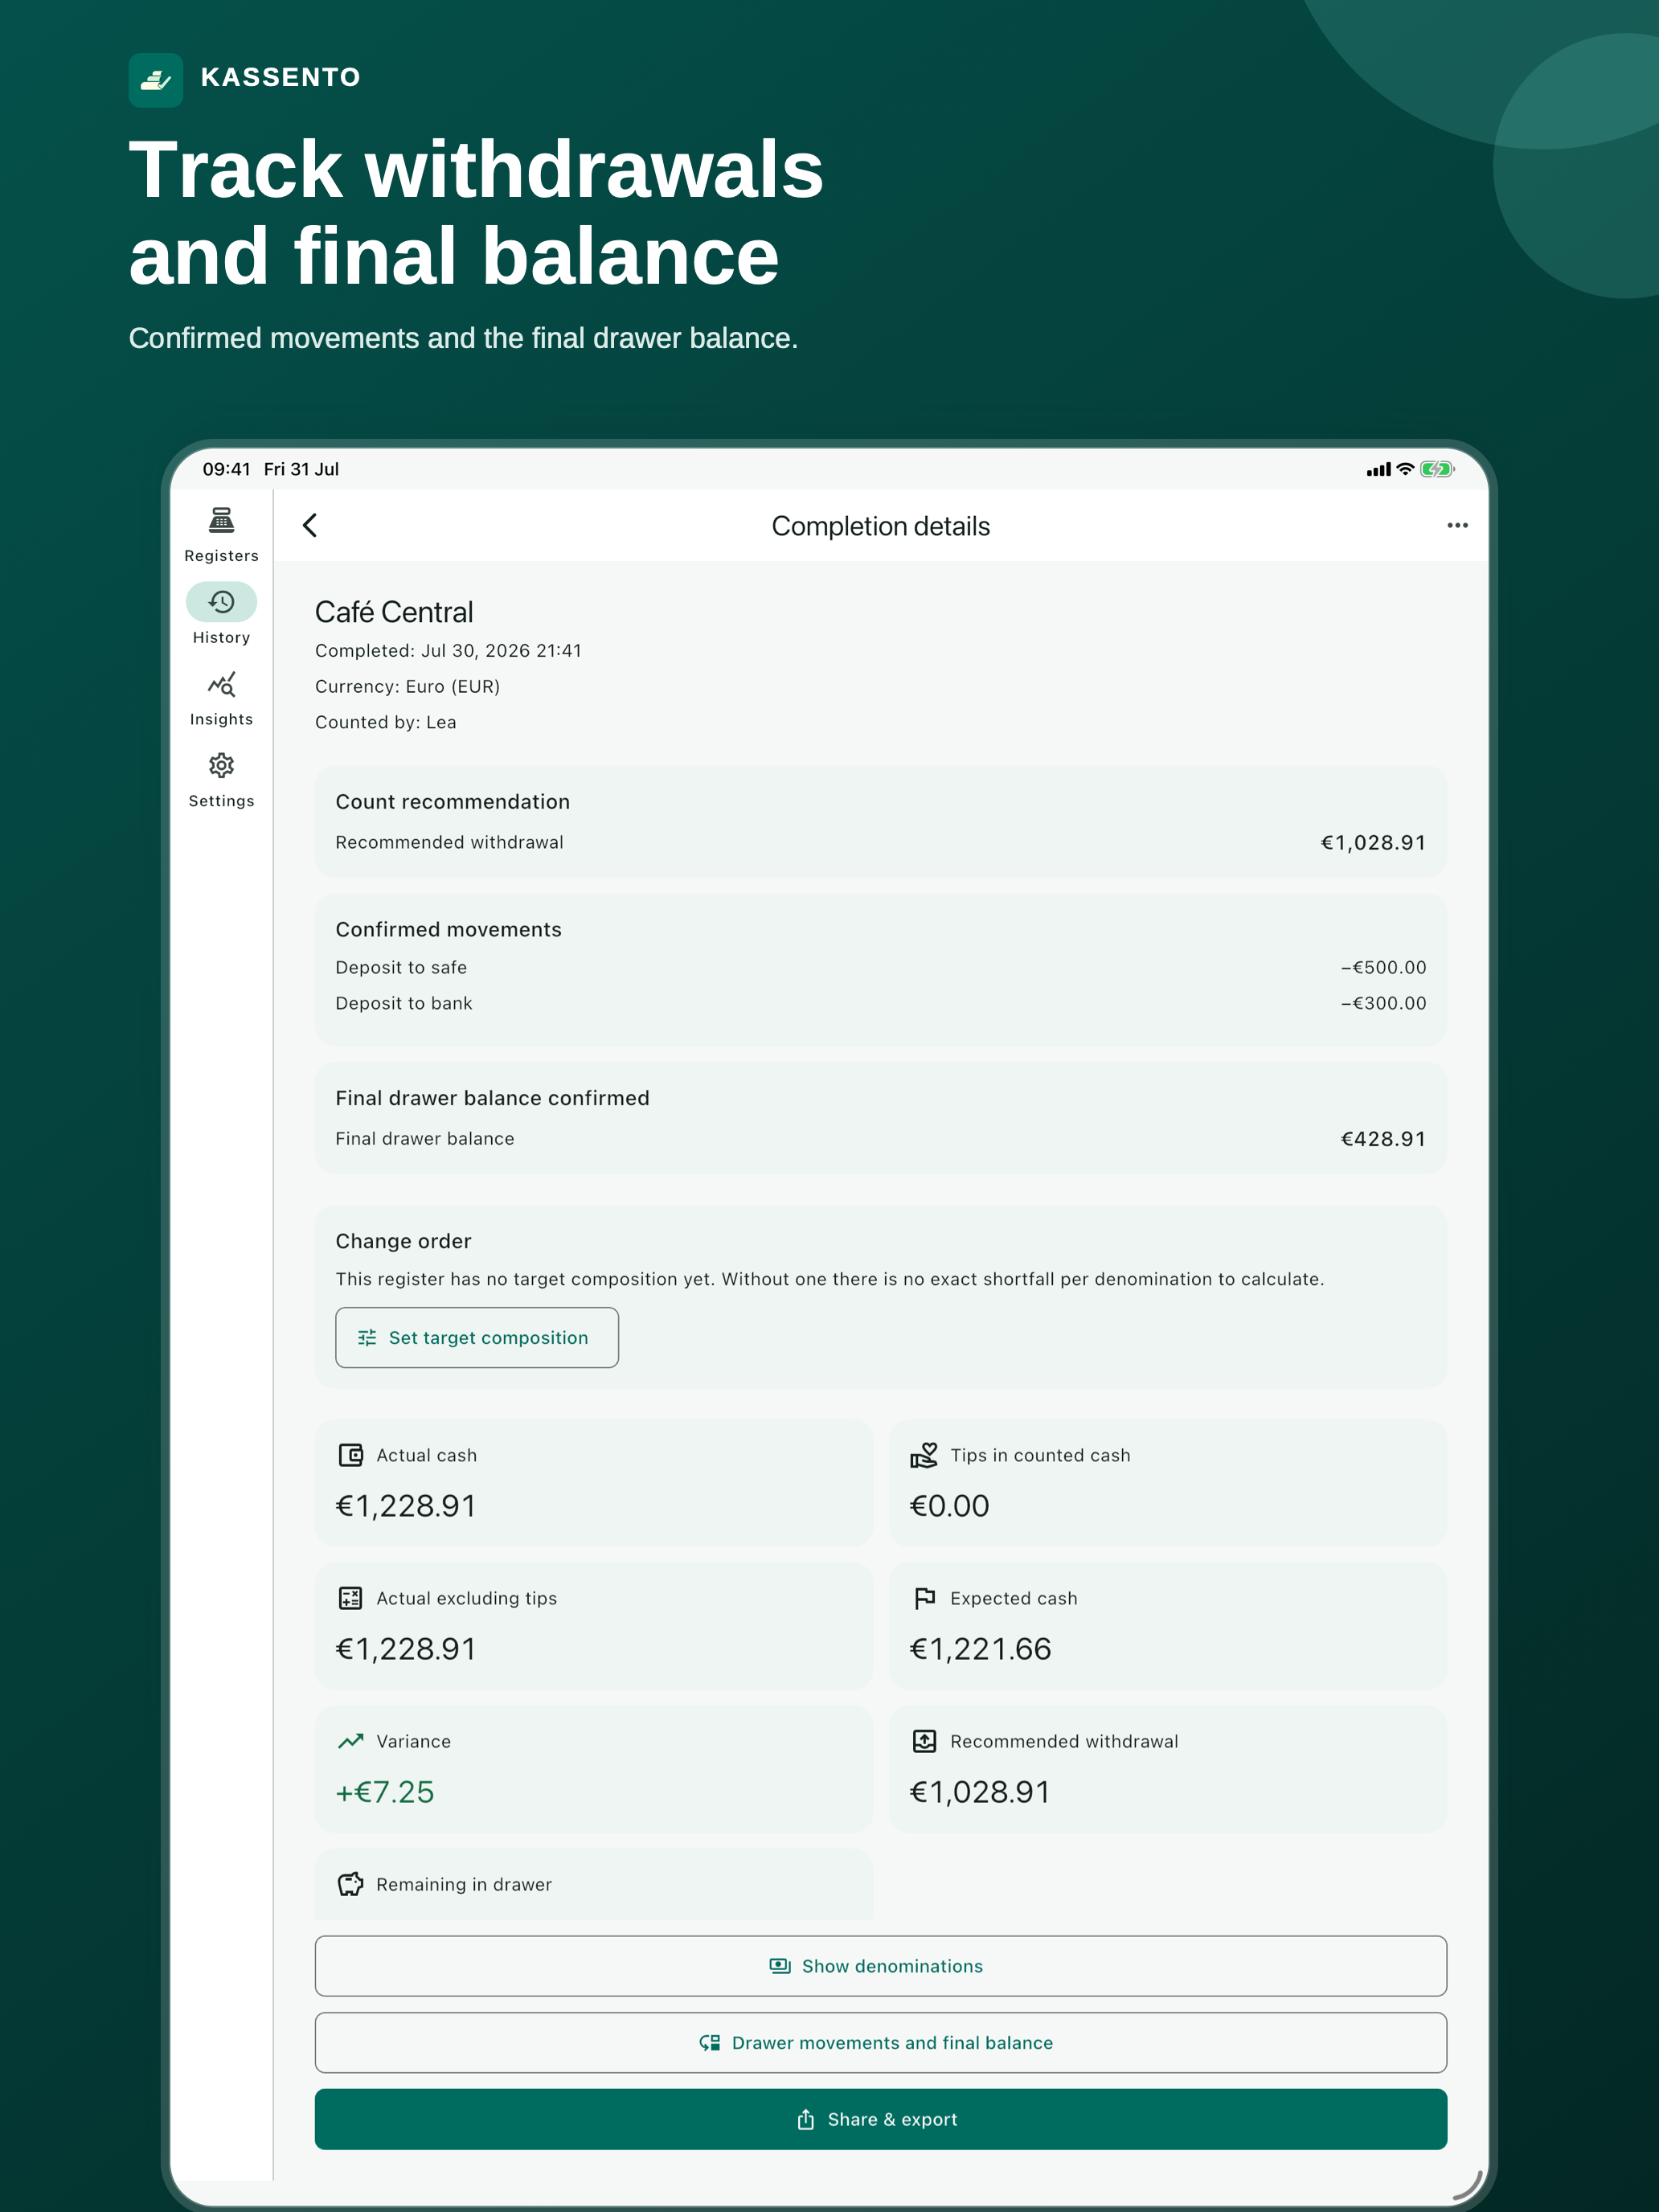Screen dimensions: 1659x2212
Task: Click the Tips in counted cash icon
Action: click(924, 1456)
